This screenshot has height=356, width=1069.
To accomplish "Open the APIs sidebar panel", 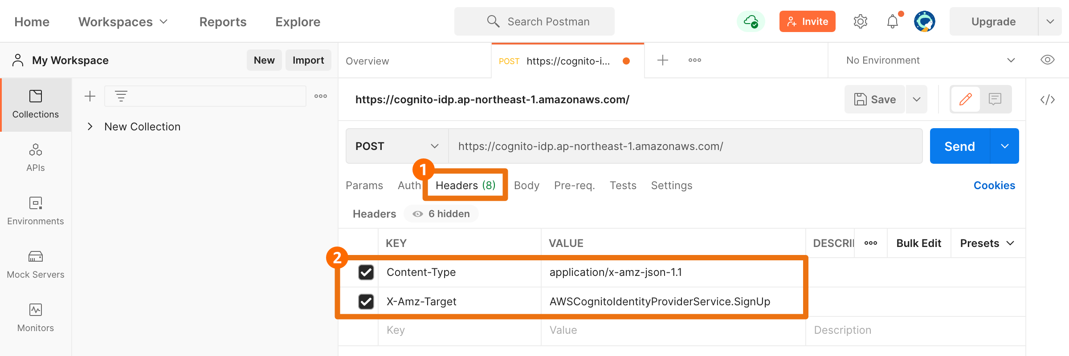I will click(36, 158).
